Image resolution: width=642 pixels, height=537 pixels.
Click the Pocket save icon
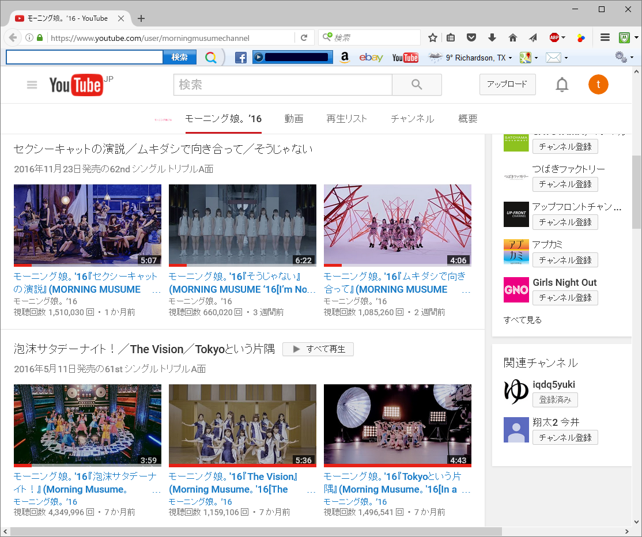pyautogui.click(x=471, y=37)
